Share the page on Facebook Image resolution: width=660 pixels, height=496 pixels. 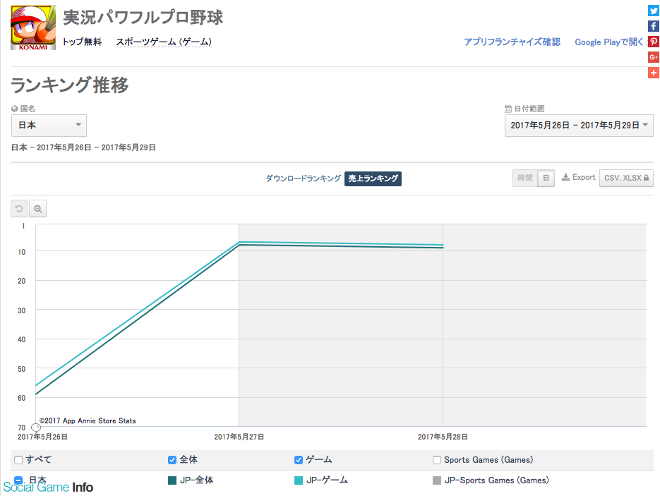point(653,26)
